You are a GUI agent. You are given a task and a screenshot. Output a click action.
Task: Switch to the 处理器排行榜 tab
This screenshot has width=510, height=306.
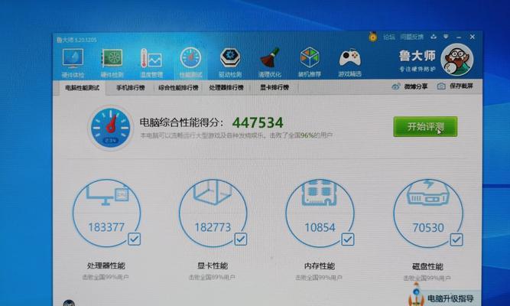point(226,87)
